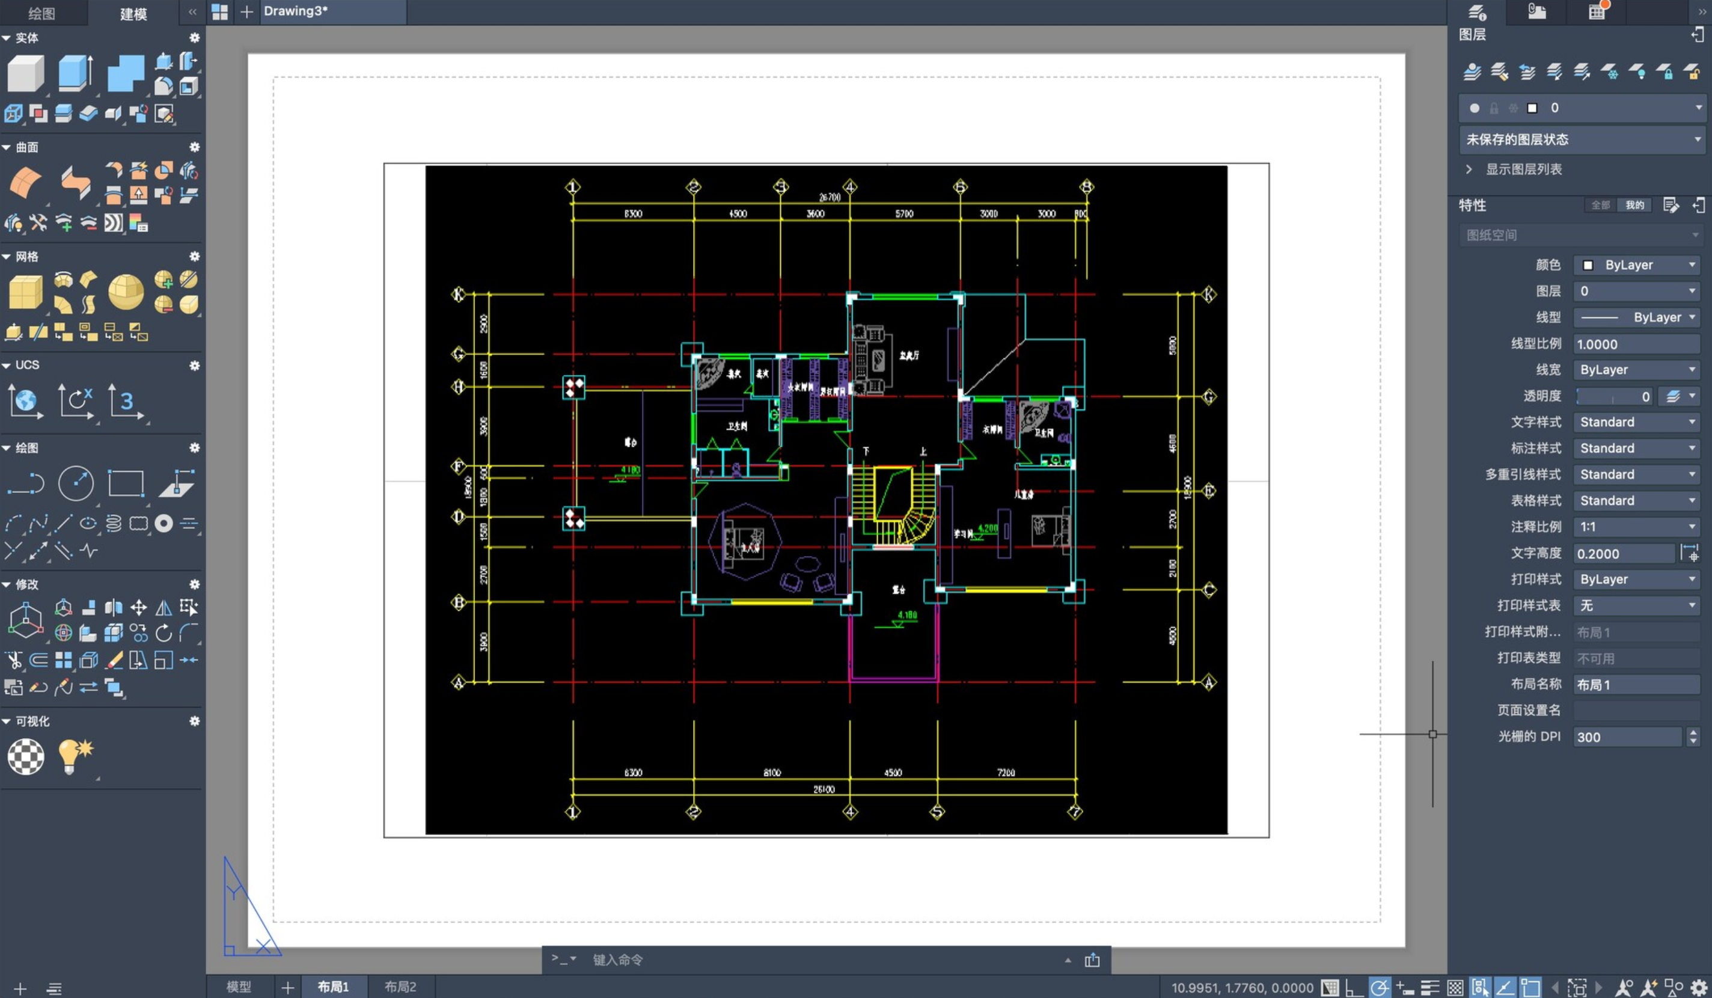Screen dimensions: 1712x998
Task: Select the Drawing3 file tab
Action: [x=332, y=11]
